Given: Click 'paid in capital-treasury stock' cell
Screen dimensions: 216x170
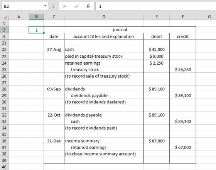Looking at the screenshot, I should coord(104,56).
